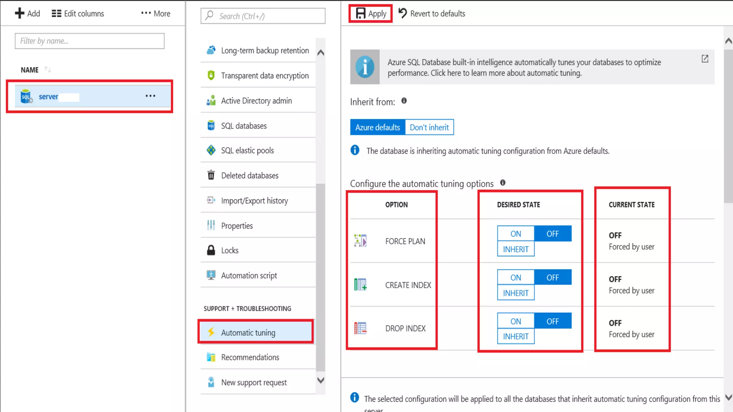Image resolution: width=733 pixels, height=412 pixels.
Task: Click the inheriting configuration info icon
Action: click(355, 150)
